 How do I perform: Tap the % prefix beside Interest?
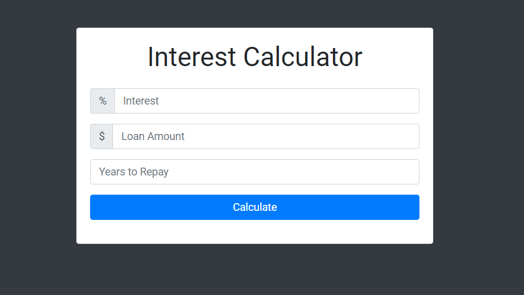(x=103, y=101)
